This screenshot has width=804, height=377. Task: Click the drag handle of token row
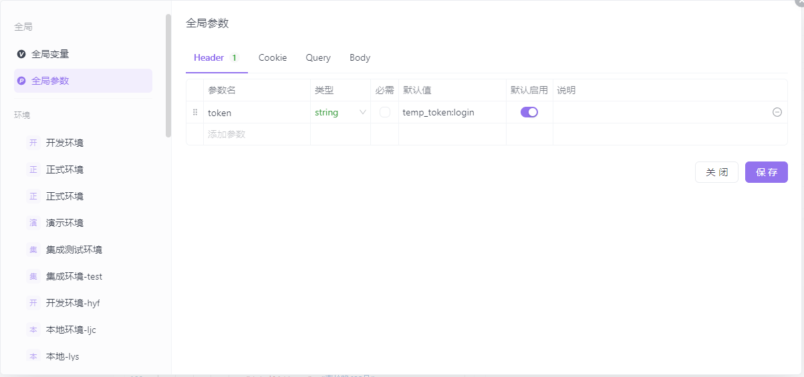coord(195,113)
